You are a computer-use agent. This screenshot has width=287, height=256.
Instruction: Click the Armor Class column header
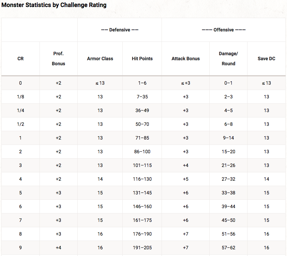click(100, 59)
